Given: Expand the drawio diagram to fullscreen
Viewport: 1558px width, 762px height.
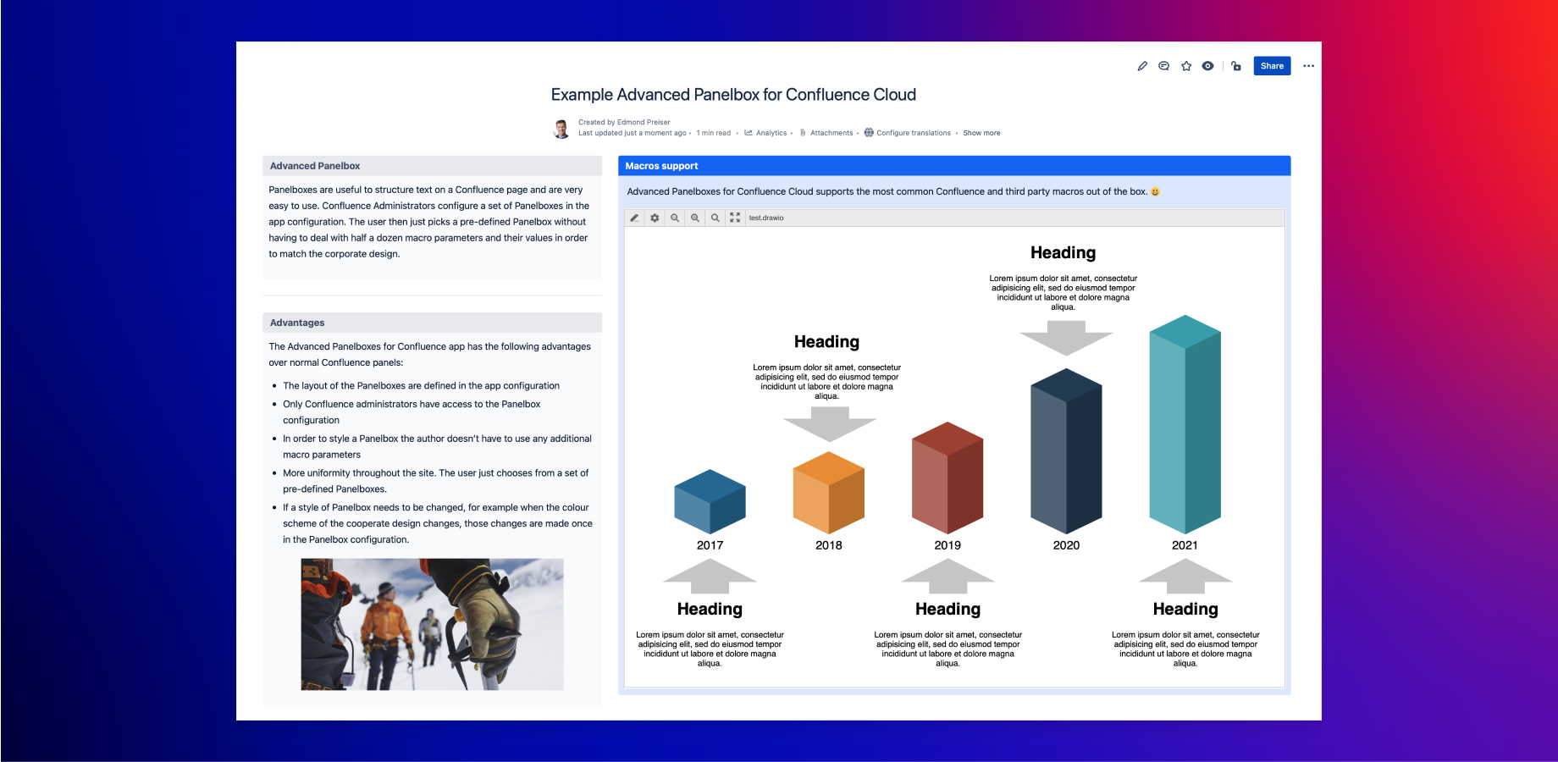Looking at the screenshot, I should click(x=735, y=218).
